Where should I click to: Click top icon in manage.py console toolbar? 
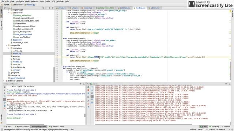click(x=5, y=87)
